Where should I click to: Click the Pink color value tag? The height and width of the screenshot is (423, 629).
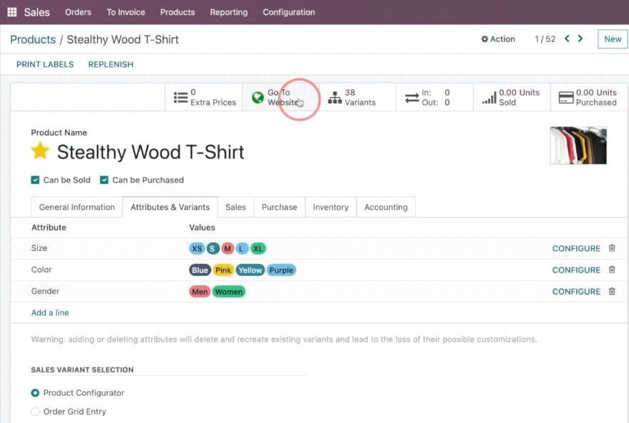pyautogui.click(x=223, y=270)
